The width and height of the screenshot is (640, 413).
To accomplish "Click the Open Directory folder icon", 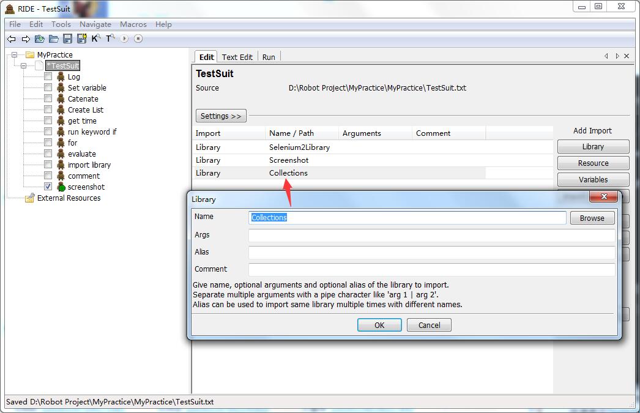I will [54, 39].
